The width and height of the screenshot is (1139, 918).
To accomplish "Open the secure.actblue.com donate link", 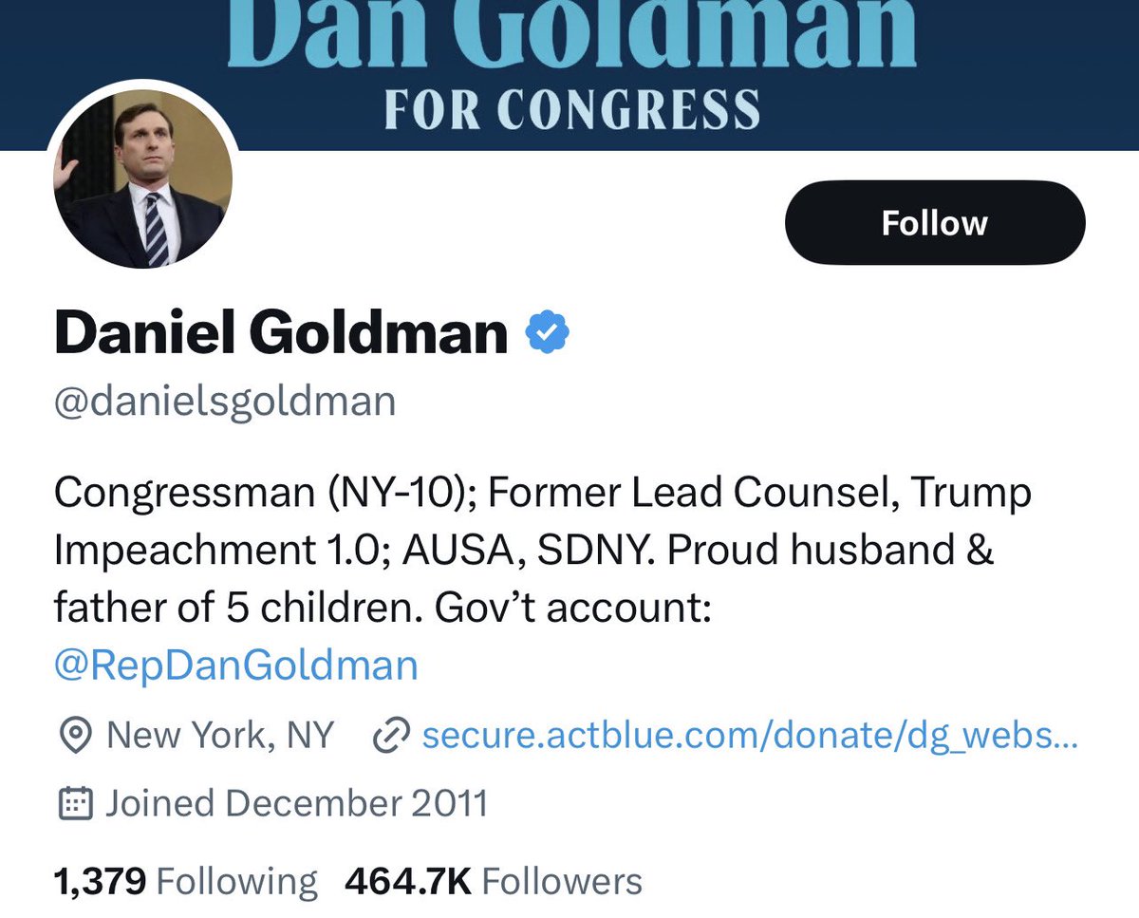I will click(749, 736).
